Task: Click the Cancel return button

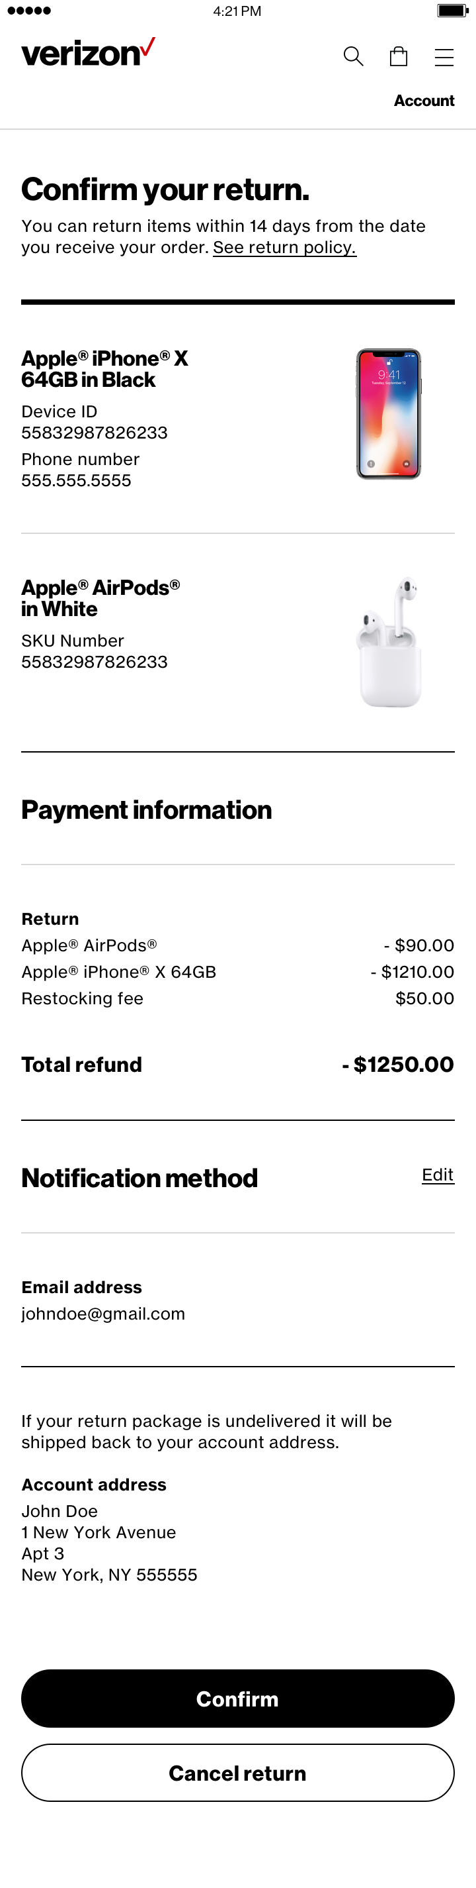Action: 237,1772
